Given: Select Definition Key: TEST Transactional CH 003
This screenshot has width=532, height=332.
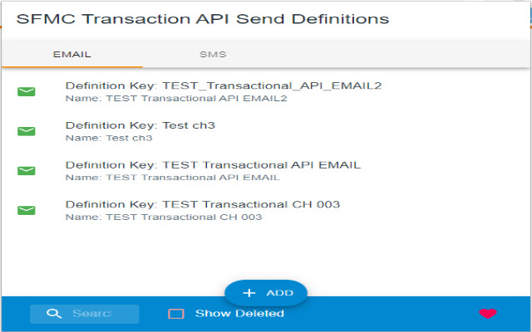Looking at the screenshot, I should (x=203, y=205).
